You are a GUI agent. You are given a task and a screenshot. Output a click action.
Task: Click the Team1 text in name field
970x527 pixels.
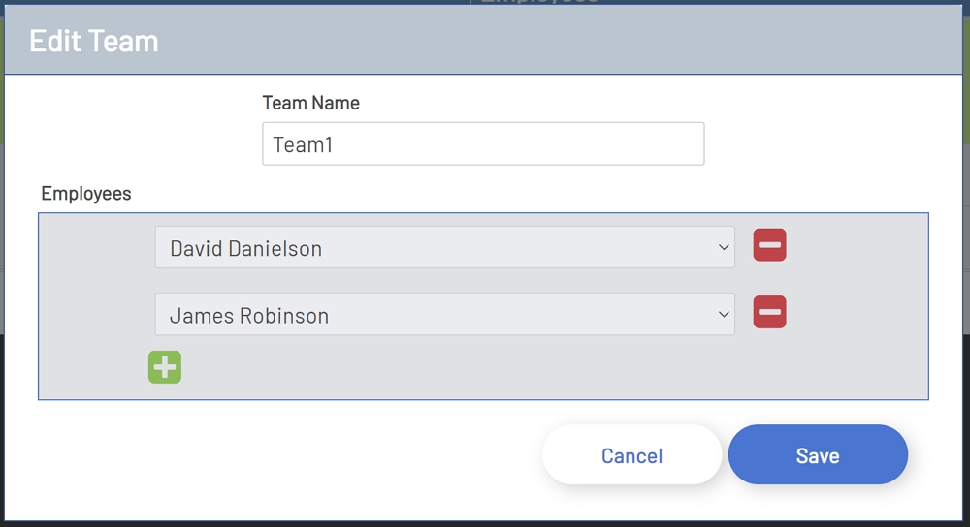tap(303, 145)
